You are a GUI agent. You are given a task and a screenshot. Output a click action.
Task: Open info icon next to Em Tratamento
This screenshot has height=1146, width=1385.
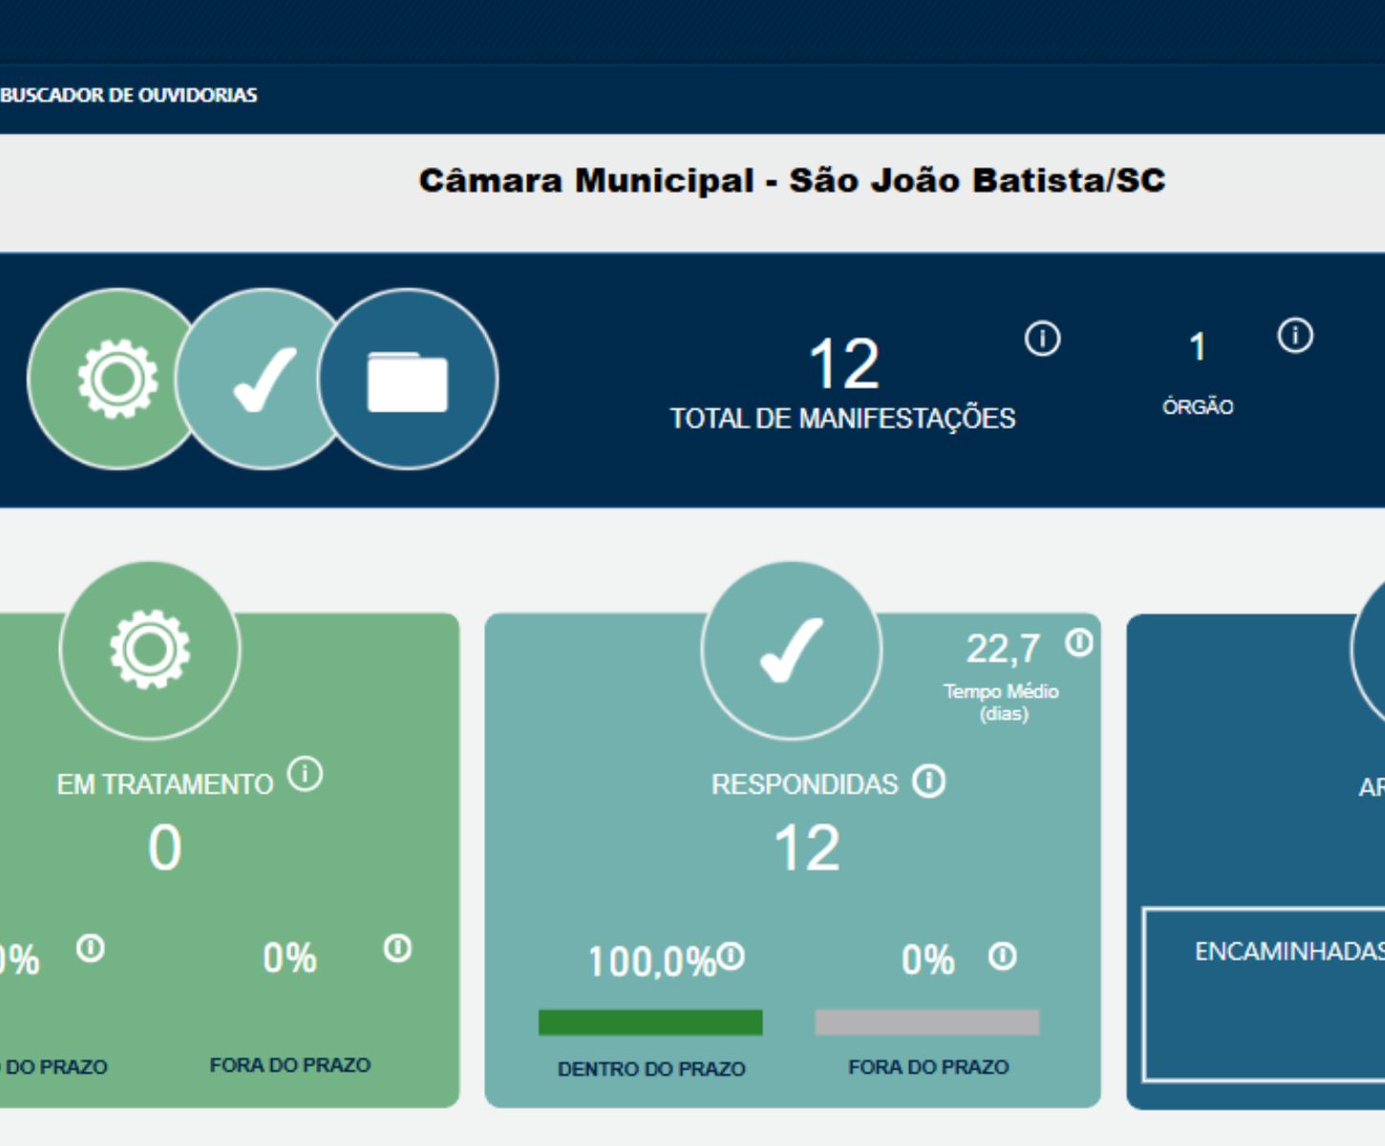pyautogui.click(x=306, y=774)
